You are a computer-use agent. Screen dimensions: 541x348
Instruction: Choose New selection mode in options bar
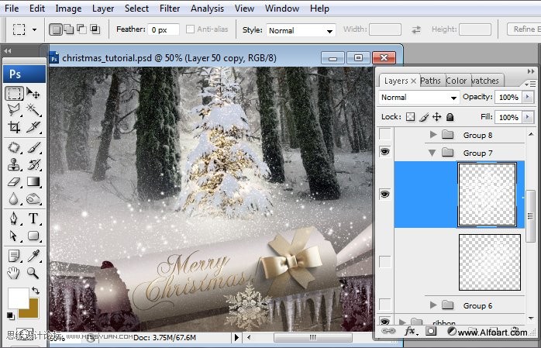[x=55, y=29]
